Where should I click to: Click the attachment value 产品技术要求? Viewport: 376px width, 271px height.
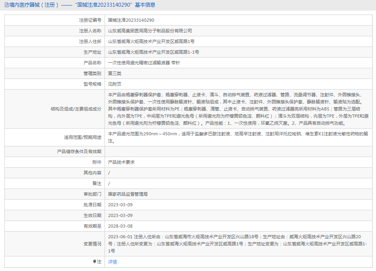point(122,162)
